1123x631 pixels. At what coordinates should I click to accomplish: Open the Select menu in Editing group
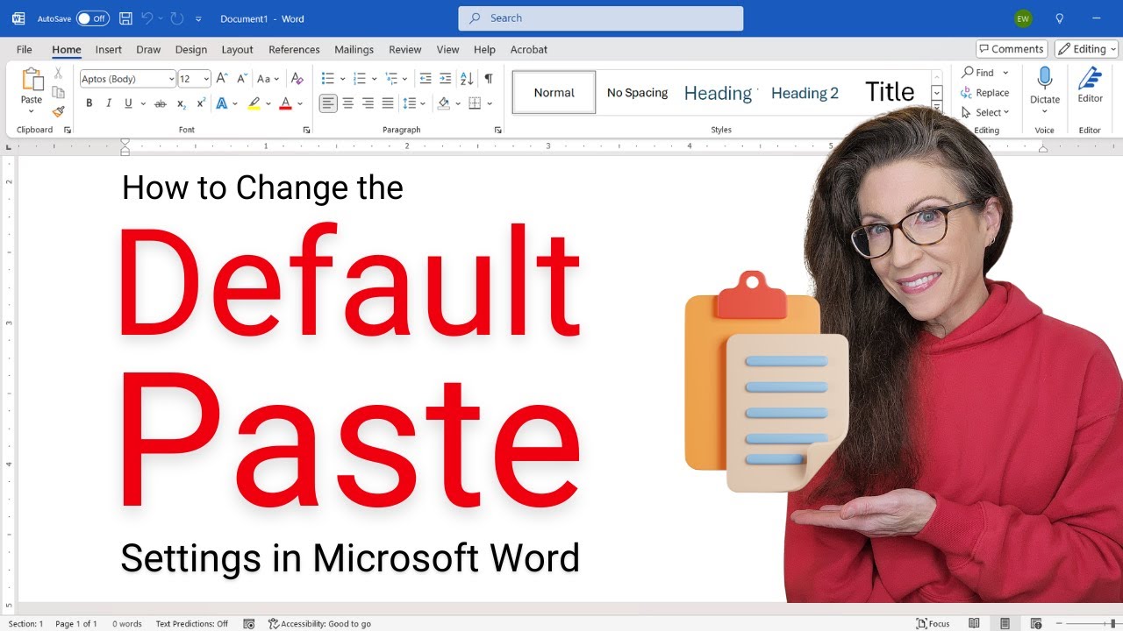tap(985, 112)
